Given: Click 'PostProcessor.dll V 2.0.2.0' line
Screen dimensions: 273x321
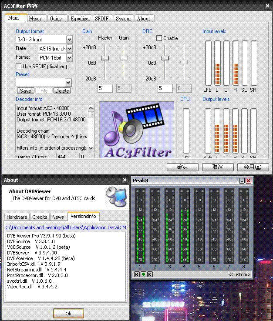Looking at the screenshot, I should (37, 275).
